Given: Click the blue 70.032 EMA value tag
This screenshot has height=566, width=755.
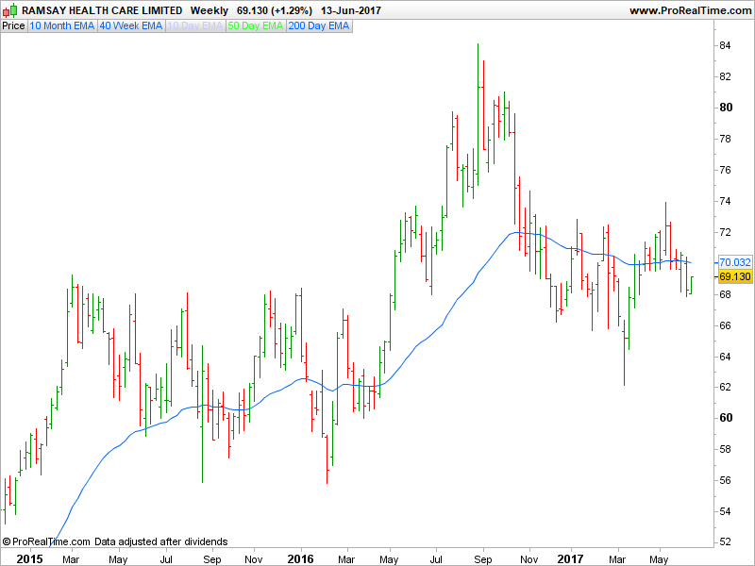Looking at the screenshot, I should (735, 262).
